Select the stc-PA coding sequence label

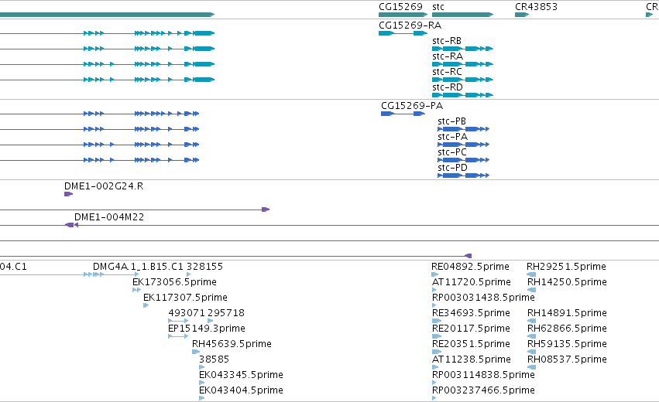coord(452,137)
